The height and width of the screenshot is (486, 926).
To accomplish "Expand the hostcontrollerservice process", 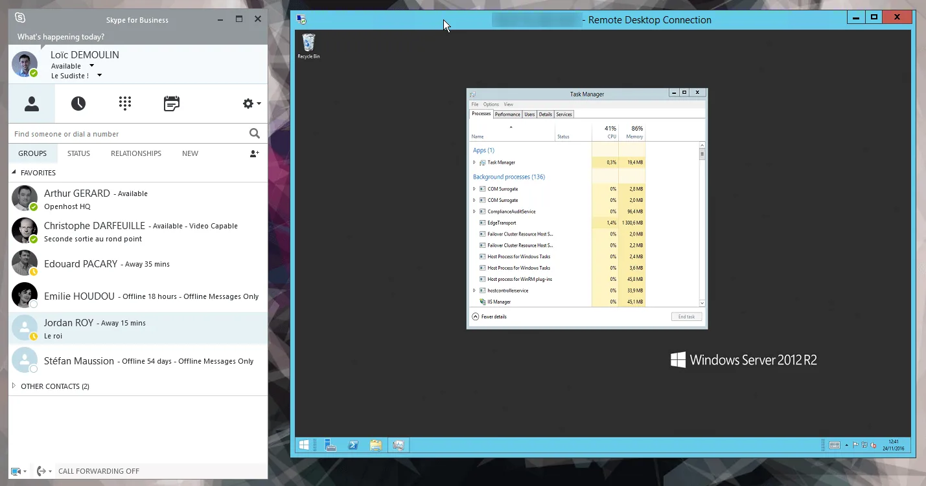I will coord(474,291).
